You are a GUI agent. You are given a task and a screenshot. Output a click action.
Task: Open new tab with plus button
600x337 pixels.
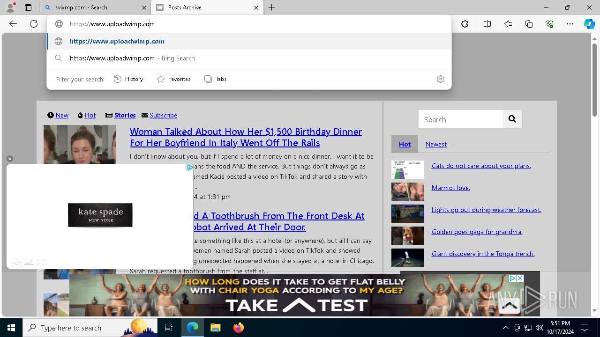tap(272, 7)
